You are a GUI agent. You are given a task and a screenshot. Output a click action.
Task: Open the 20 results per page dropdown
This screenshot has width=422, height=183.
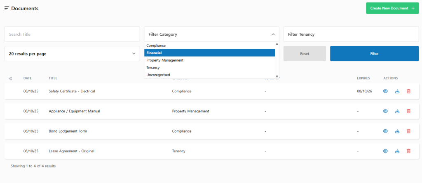[x=72, y=54]
